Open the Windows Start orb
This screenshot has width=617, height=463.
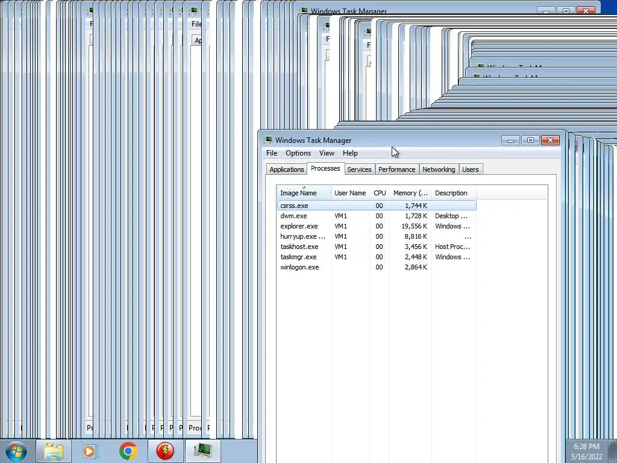(x=16, y=451)
